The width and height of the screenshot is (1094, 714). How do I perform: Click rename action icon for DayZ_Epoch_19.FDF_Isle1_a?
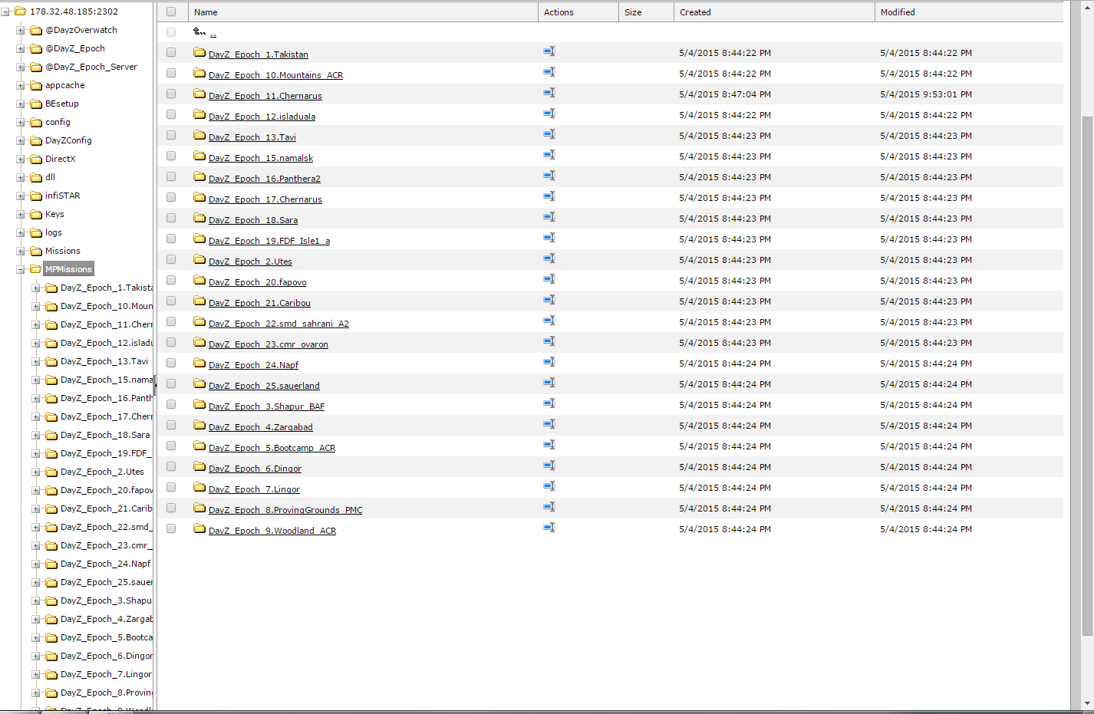pyautogui.click(x=549, y=238)
